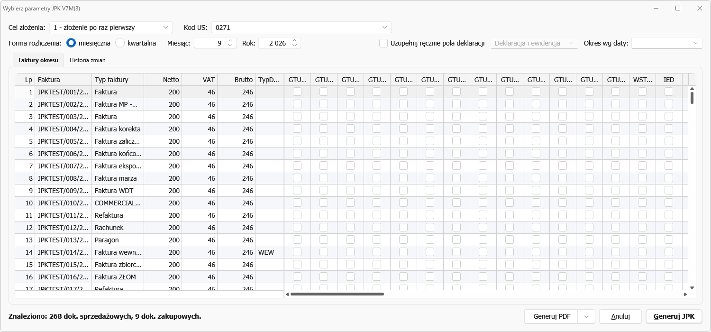This screenshot has width=711, height=332.
Task: Sort by the Typ faktury column header
Action: pos(118,80)
